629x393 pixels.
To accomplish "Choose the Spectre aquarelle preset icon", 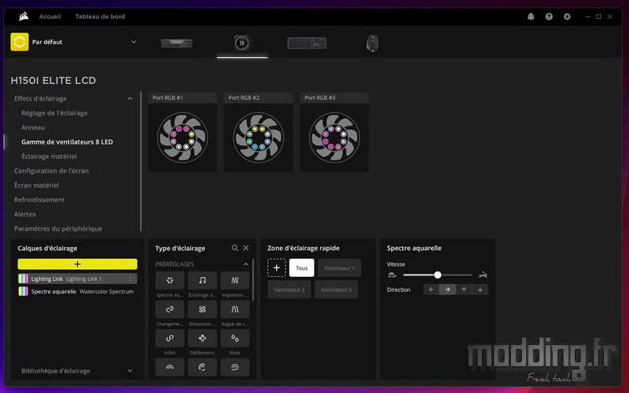I will [170, 280].
